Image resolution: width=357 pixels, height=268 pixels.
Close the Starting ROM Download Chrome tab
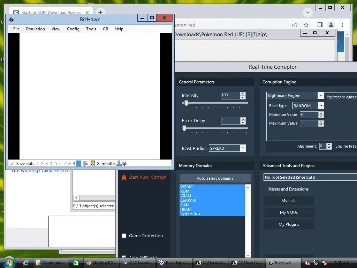pos(87,13)
